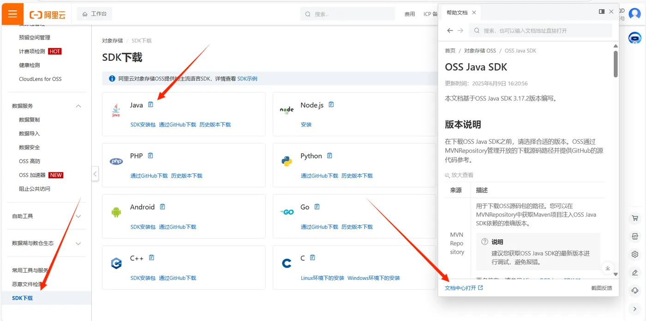Screen dimensions: 646x321
Task: Open 数据导入 in sidebar
Action: 30,134
